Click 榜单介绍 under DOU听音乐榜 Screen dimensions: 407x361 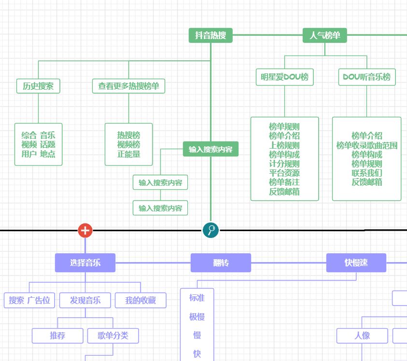pyautogui.click(x=367, y=136)
